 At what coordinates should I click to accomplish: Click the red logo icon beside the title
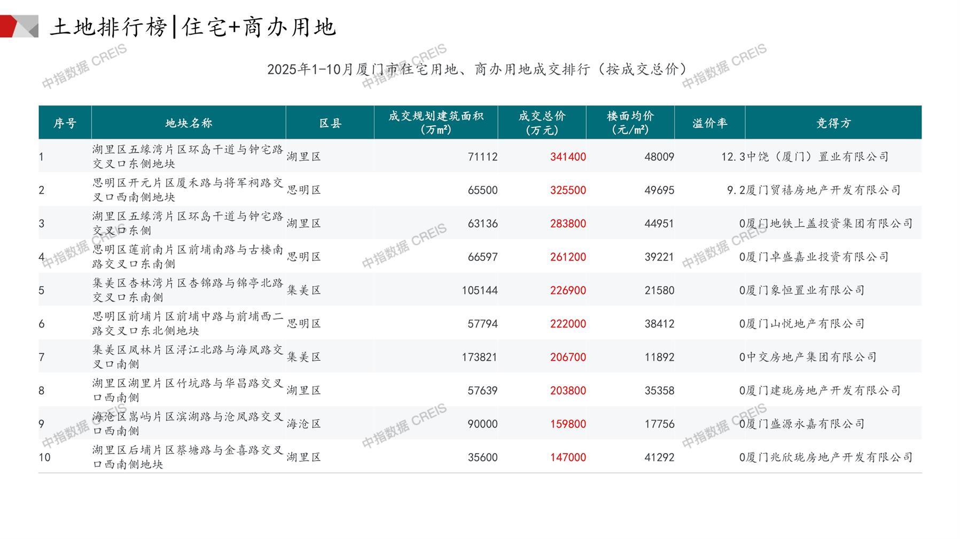[19, 26]
